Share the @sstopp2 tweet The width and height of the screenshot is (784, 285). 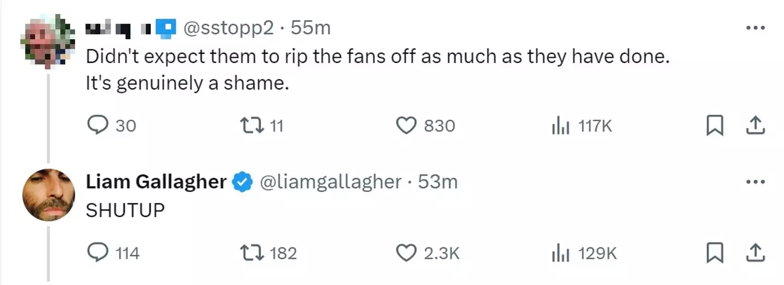pyautogui.click(x=755, y=126)
